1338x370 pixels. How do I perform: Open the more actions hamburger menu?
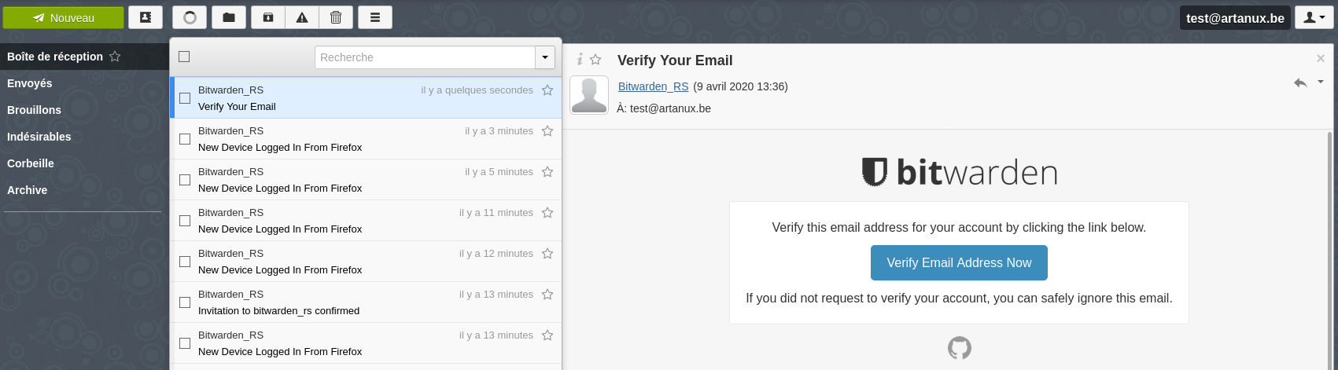[x=375, y=17]
